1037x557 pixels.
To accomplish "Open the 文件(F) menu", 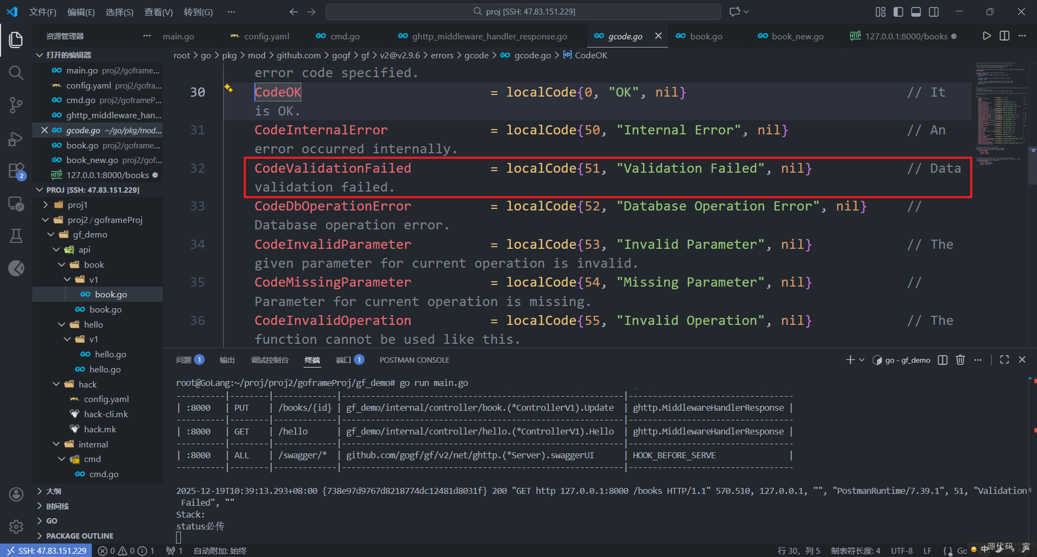I will click(x=42, y=12).
